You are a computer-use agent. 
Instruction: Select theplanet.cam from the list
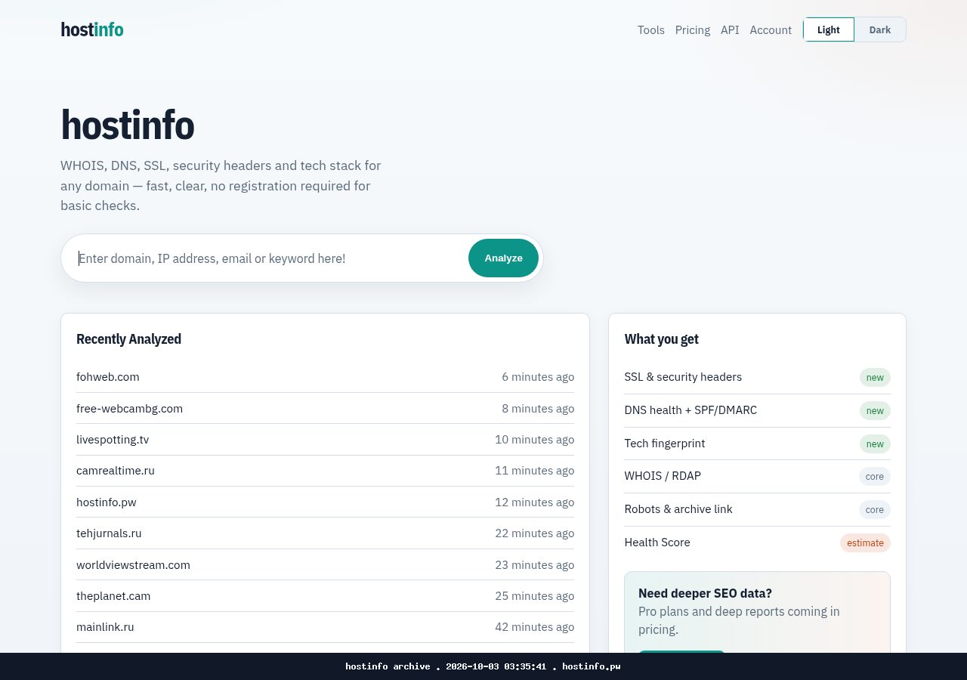[x=113, y=596]
